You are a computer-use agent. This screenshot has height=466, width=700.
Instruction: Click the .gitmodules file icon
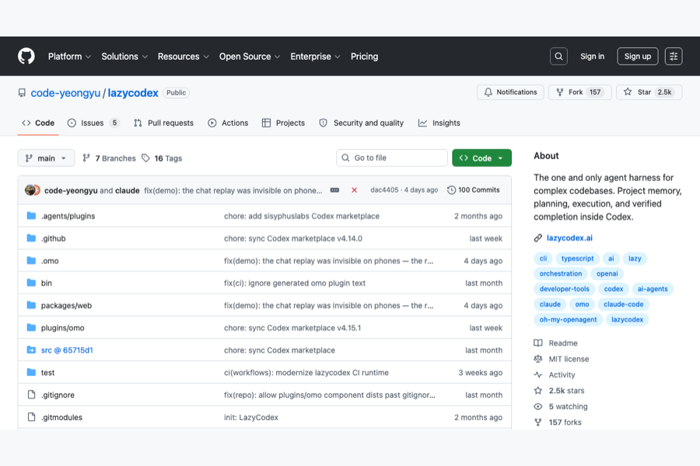[x=31, y=417]
